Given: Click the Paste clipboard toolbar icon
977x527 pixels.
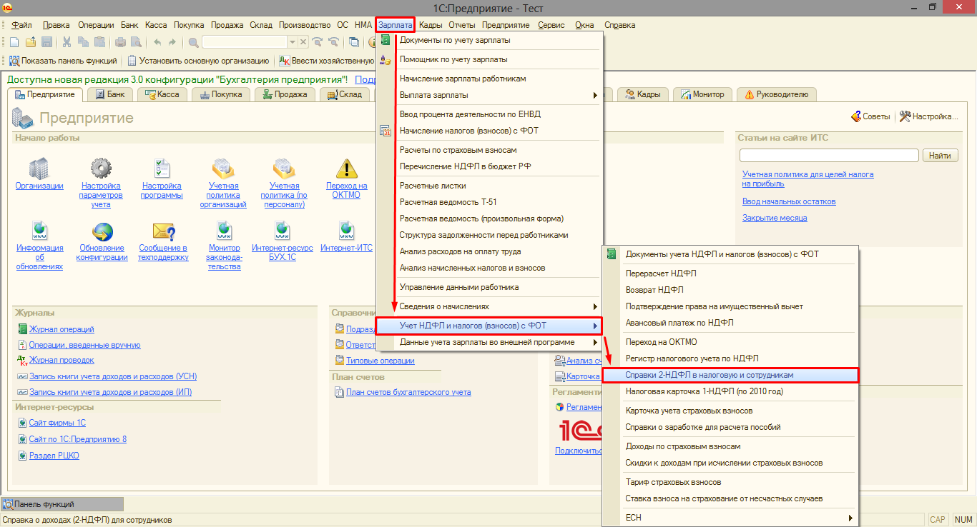Looking at the screenshot, I should [x=99, y=42].
